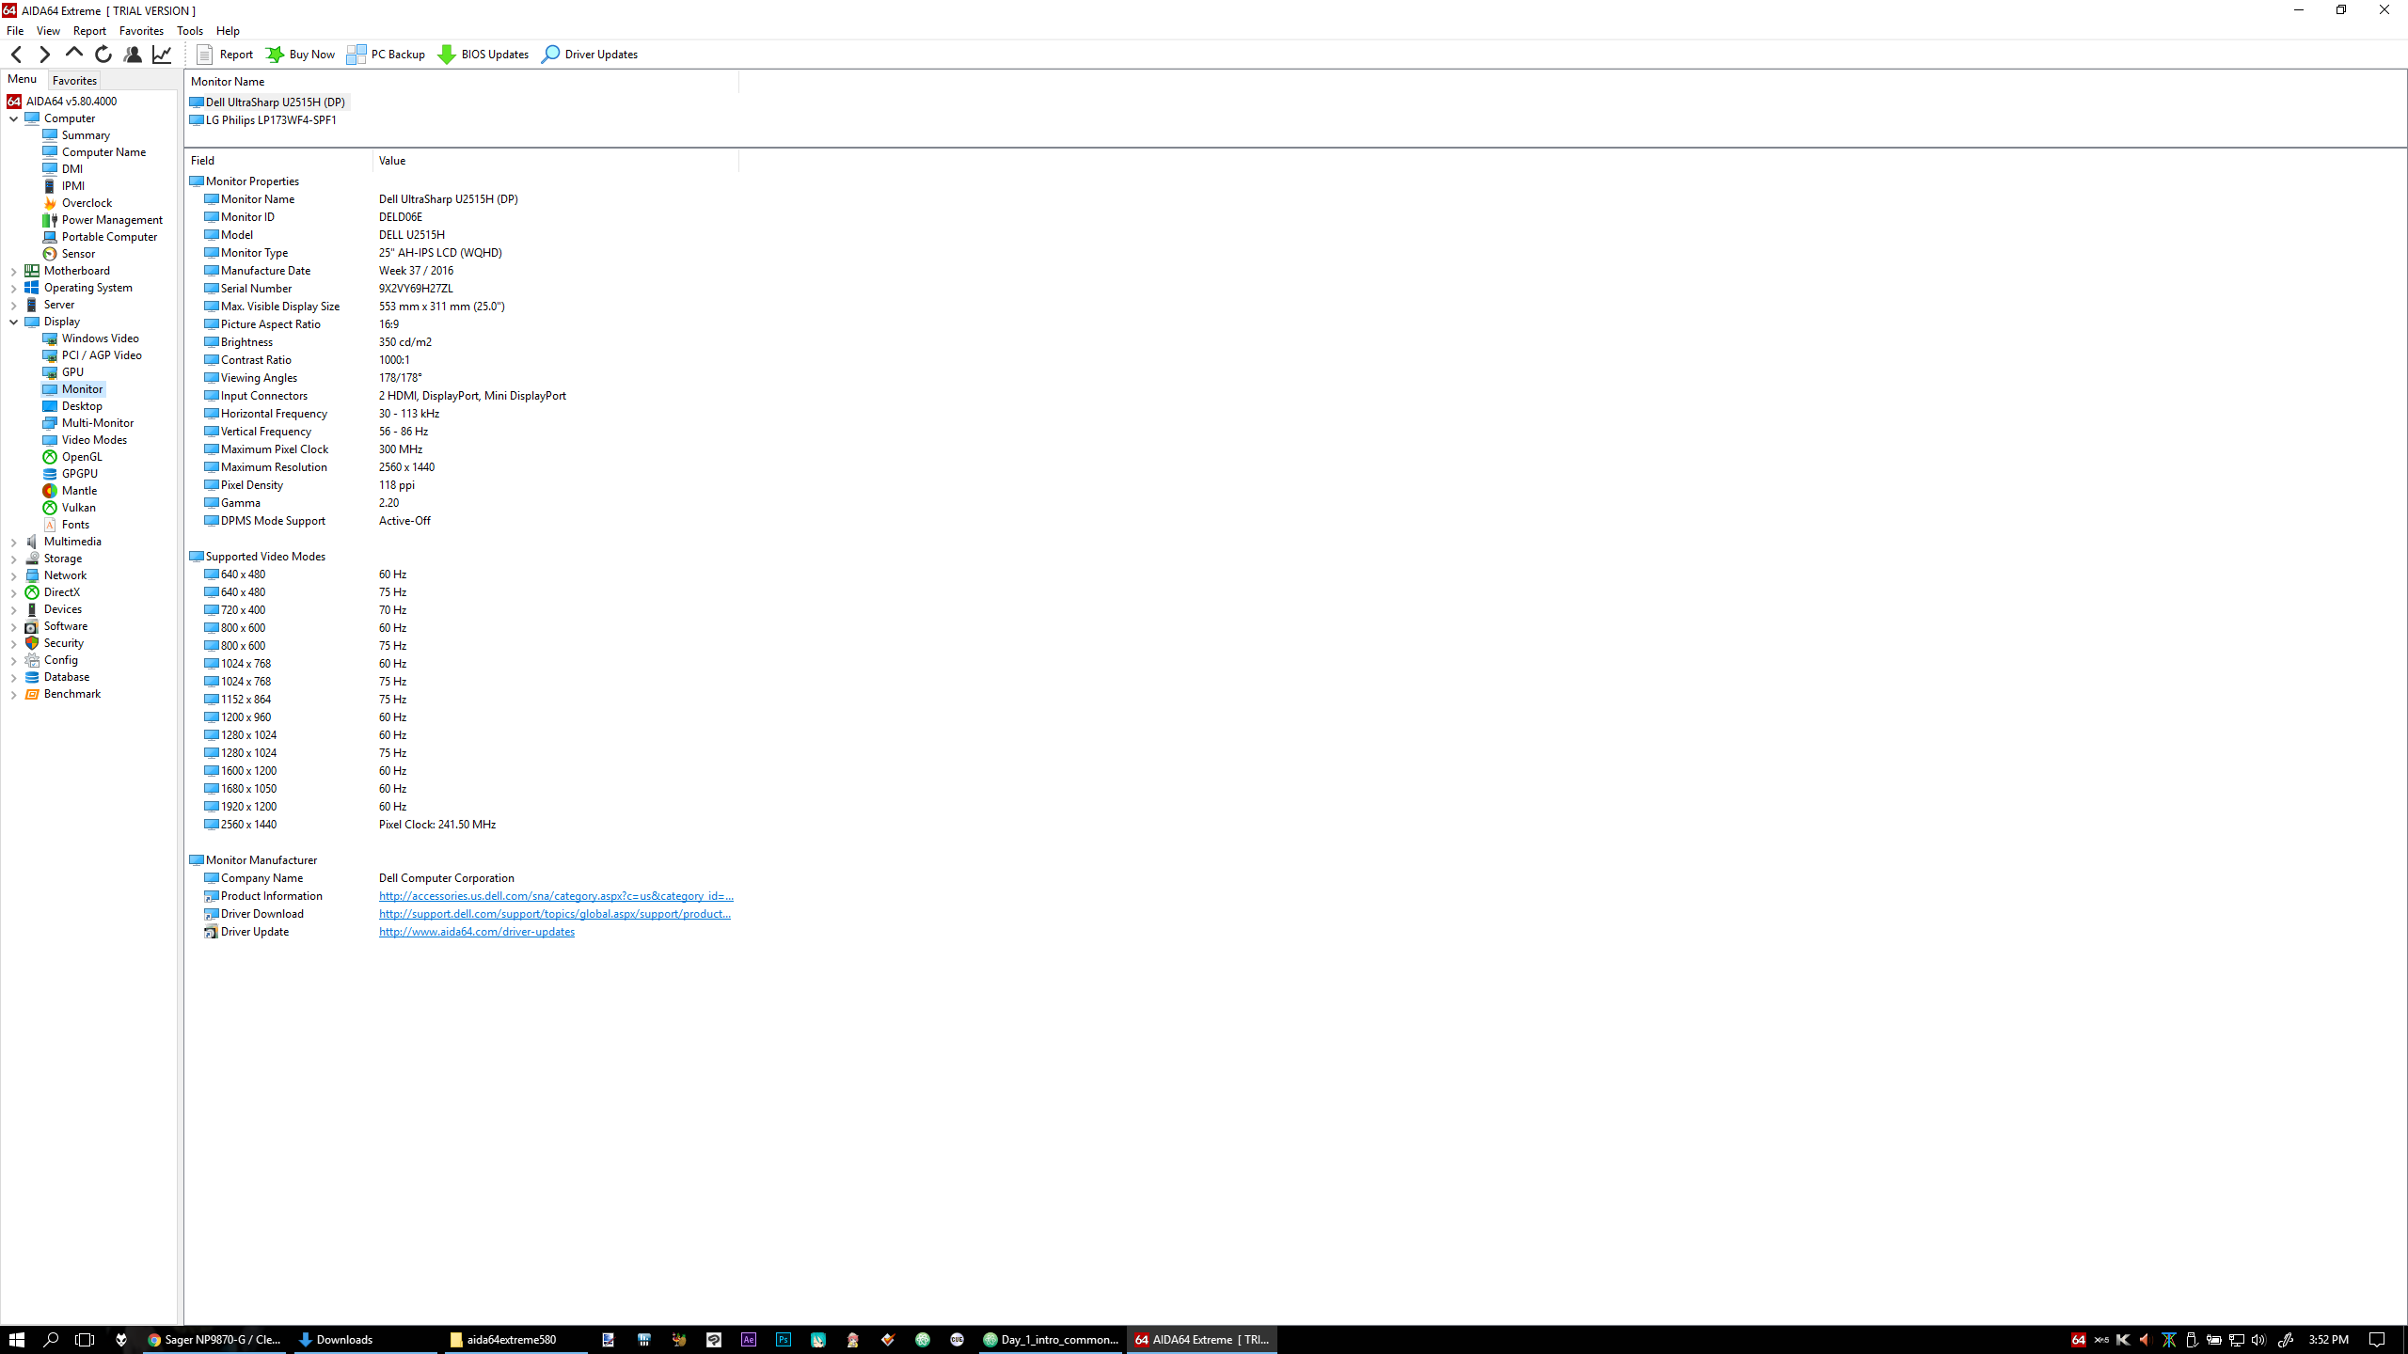
Task: Open the Help menu
Action: click(x=228, y=30)
